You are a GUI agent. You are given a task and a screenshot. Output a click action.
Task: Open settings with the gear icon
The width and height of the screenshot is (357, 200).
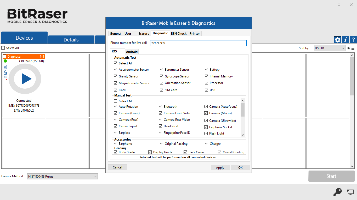pyautogui.click(x=338, y=40)
